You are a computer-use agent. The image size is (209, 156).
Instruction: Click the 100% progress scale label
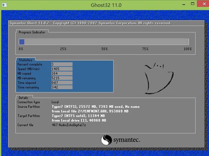[187, 49]
